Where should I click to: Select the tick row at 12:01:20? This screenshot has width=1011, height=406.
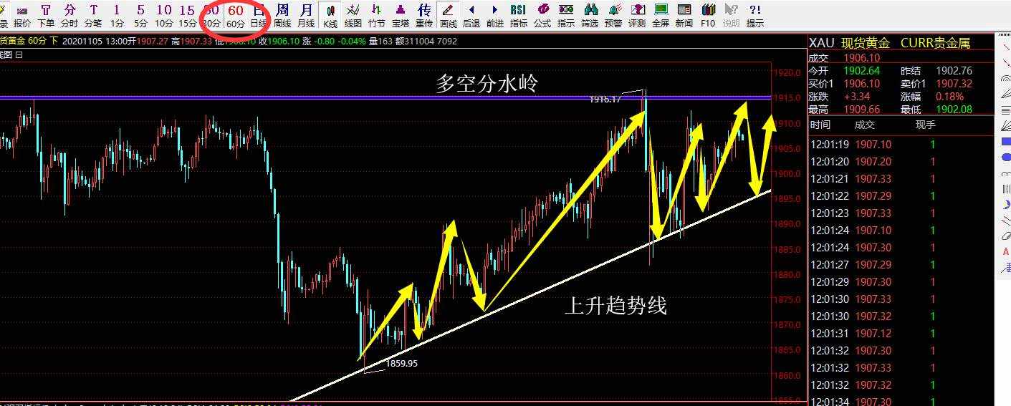pyautogui.click(x=901, y=162)
